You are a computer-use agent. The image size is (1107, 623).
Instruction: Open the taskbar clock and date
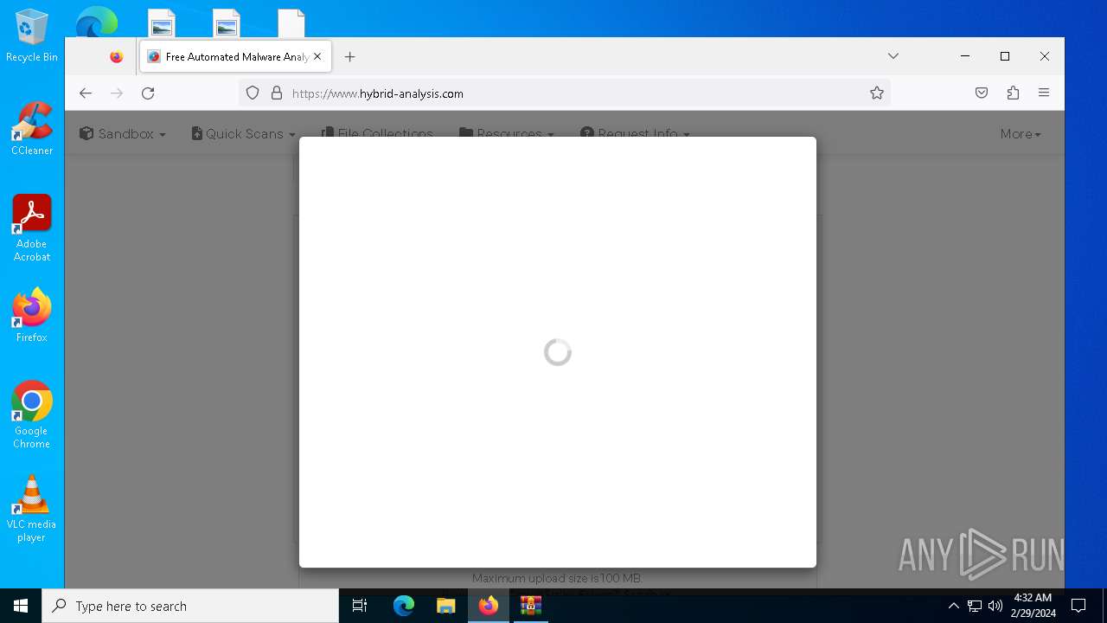click(1033, 606)
